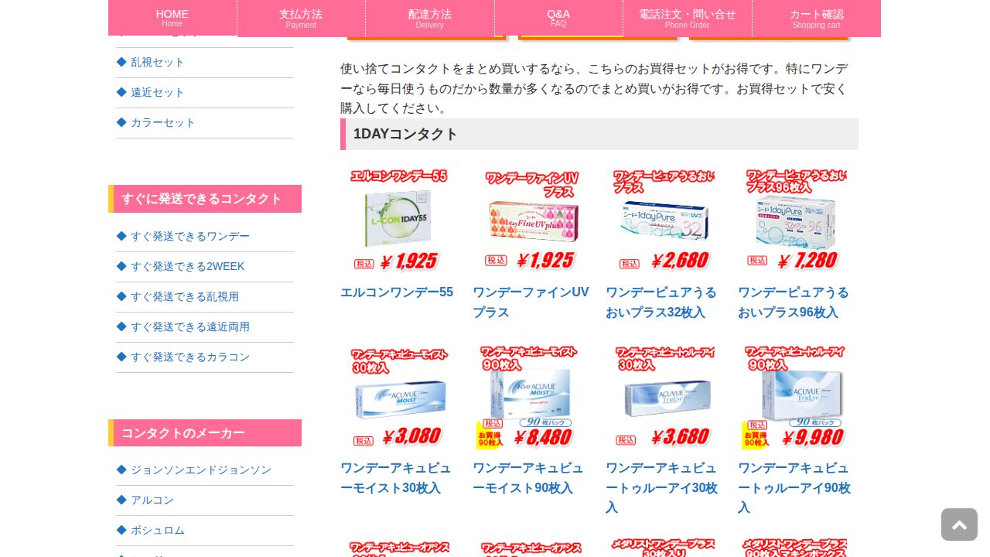
Task: Click the 1DAYコンタクト section heading
Action: pyautogui.click(x=599, y=134)
